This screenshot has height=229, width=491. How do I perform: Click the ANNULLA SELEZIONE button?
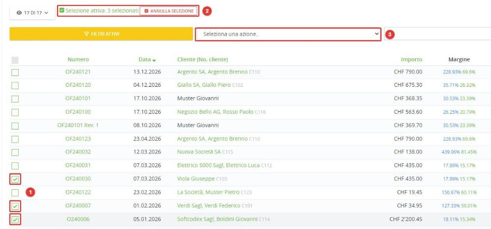pyautogui.click(x=168, y=11)
